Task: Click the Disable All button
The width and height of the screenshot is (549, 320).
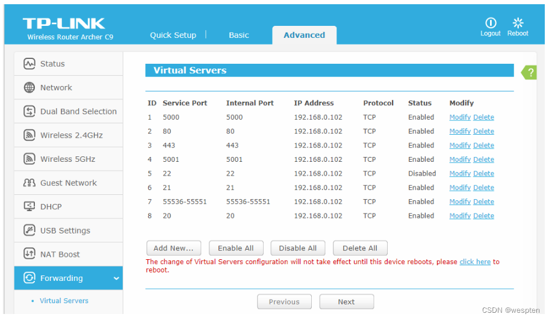Action: coord(298,248)
